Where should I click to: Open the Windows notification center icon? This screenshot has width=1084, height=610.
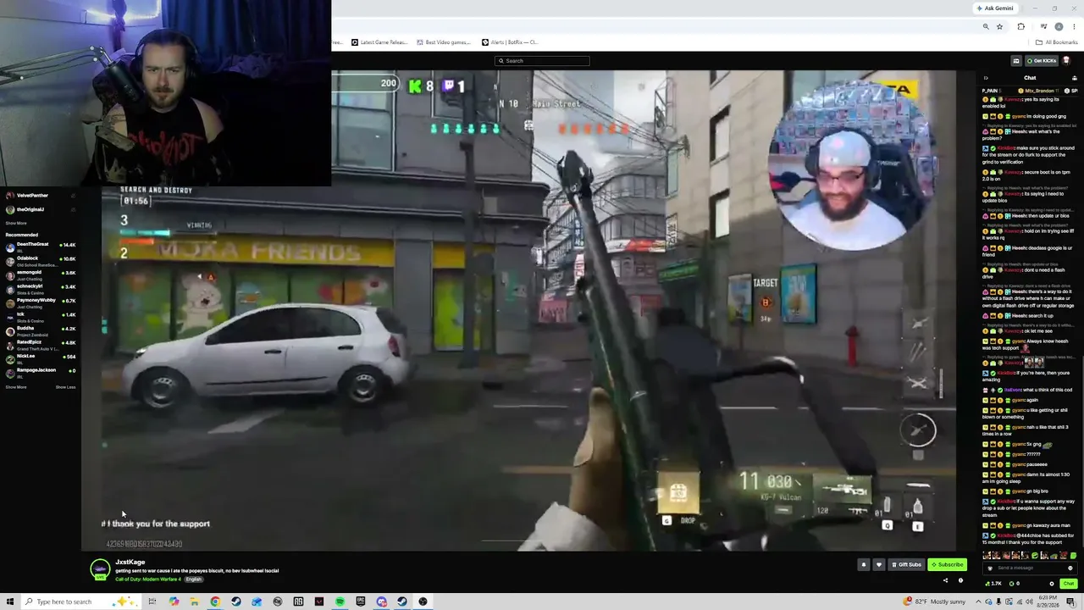click(1071, 602)
